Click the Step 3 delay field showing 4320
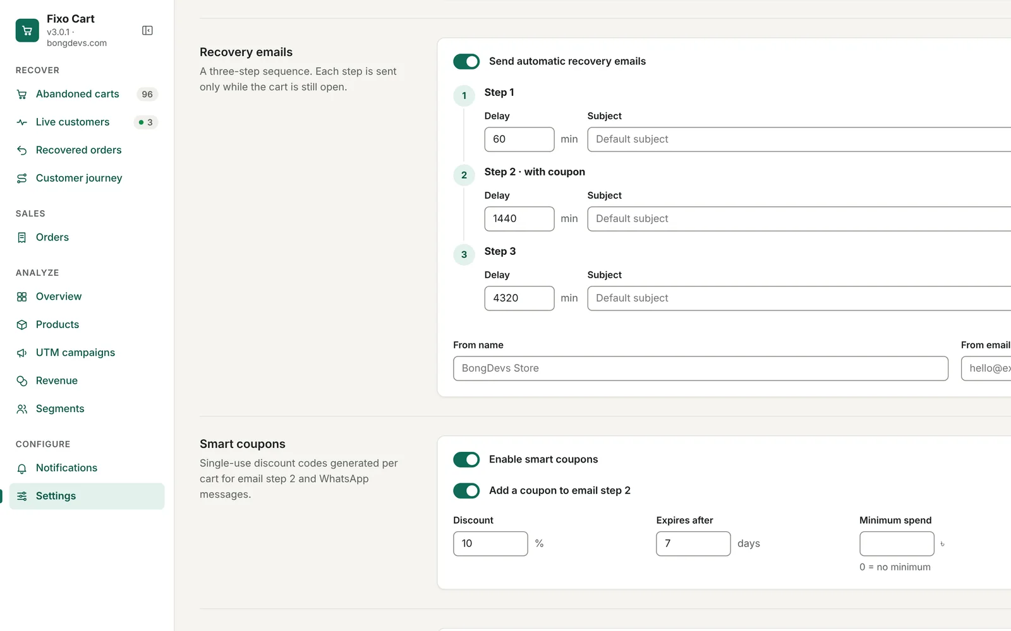This screenshot has width=1011, height=631. [519, 298]
